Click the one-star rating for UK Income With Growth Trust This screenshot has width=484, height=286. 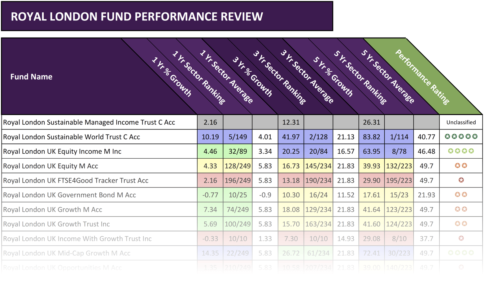pos(461,239)
